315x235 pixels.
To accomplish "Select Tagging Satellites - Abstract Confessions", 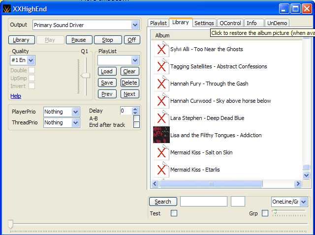I will [219, 66].
